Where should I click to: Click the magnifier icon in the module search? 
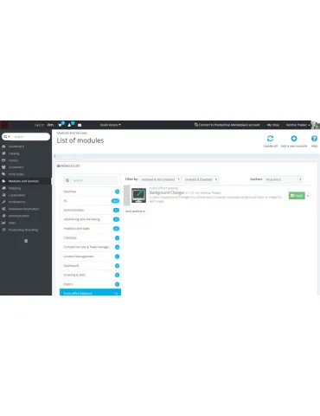(67, 180)
